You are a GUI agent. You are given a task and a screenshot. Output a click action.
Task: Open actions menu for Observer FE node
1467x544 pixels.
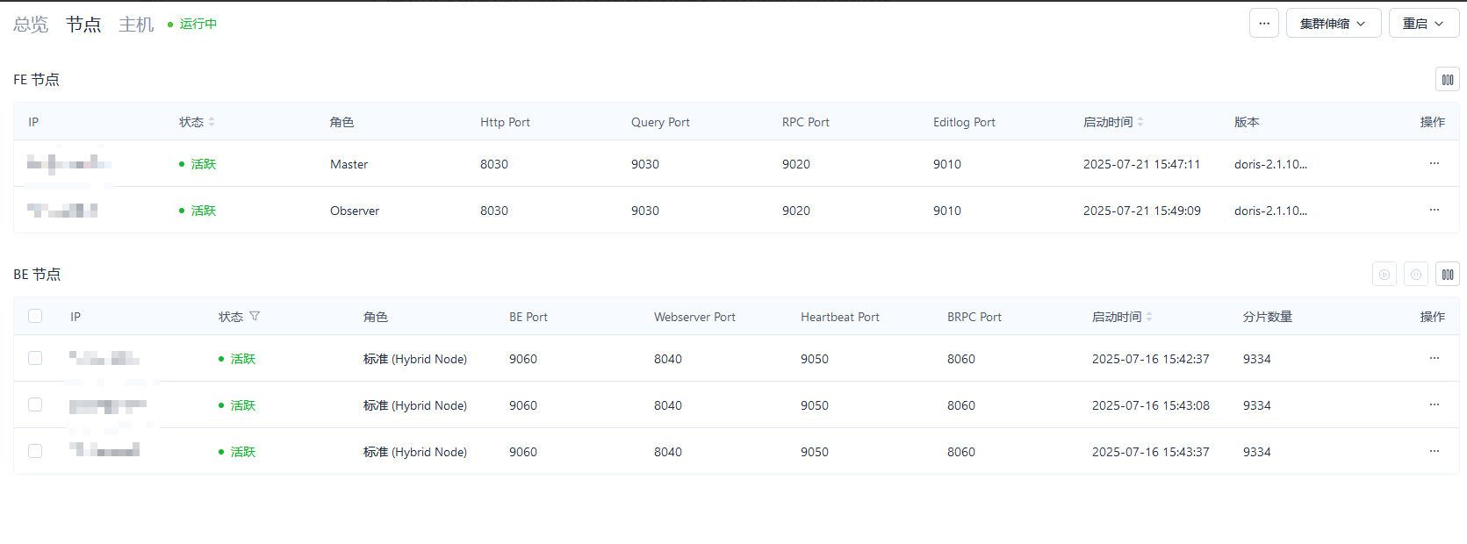click(1434, 210)
